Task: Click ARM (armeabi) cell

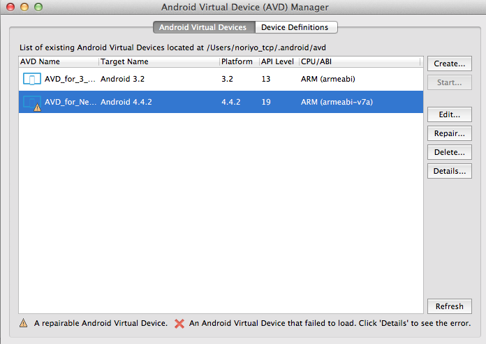Action: 328,79
